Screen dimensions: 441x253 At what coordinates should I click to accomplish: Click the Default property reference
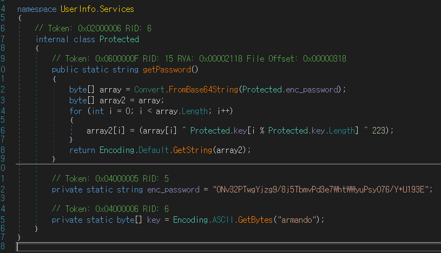(x=154, y=150)
